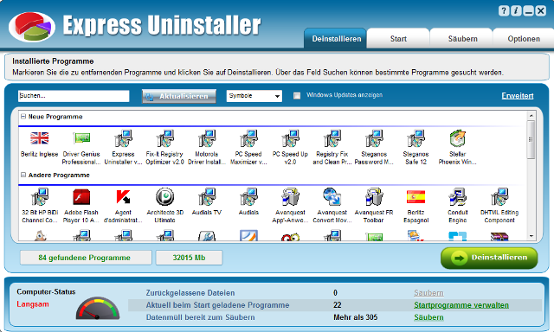Screen dimensions: 554x332
Task: Collapse the Andere Programme group
Action: click(x=23, y=175)
